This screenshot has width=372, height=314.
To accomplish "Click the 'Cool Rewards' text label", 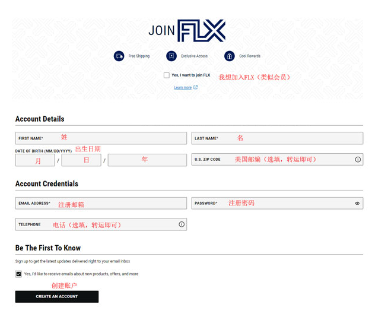I will point(250,56).
